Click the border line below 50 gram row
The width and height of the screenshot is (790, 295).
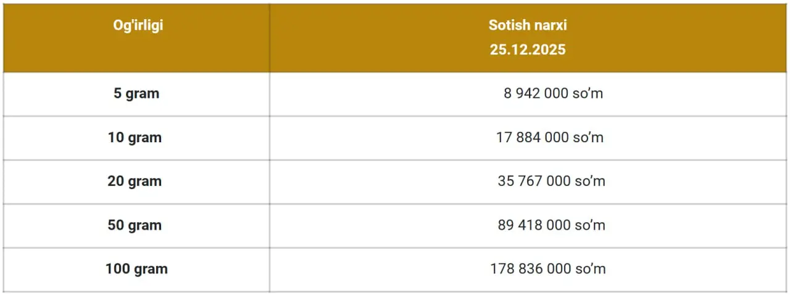coord(395,248)
